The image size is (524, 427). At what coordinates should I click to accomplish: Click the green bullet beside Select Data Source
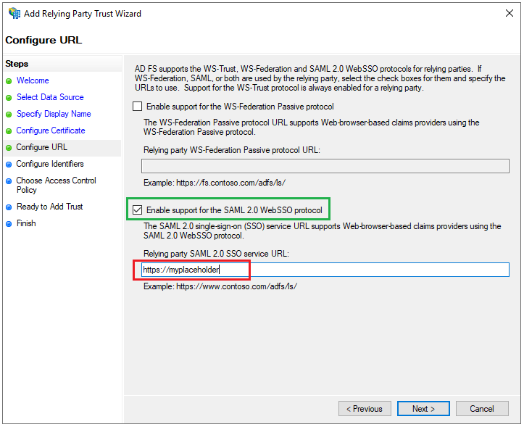click(x=9, y=98)
